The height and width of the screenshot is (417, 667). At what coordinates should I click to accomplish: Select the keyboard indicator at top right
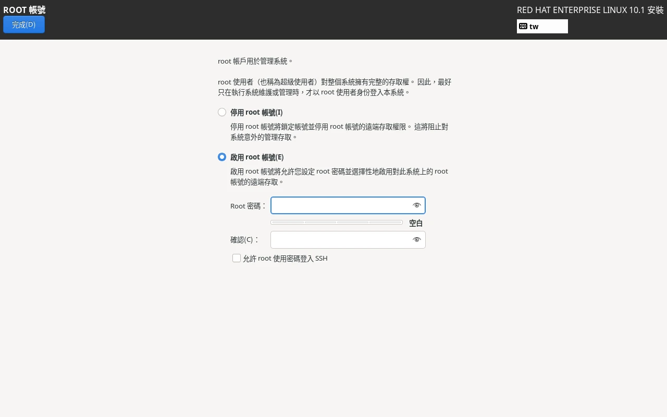pyautogui.click(x=542, y=26)
